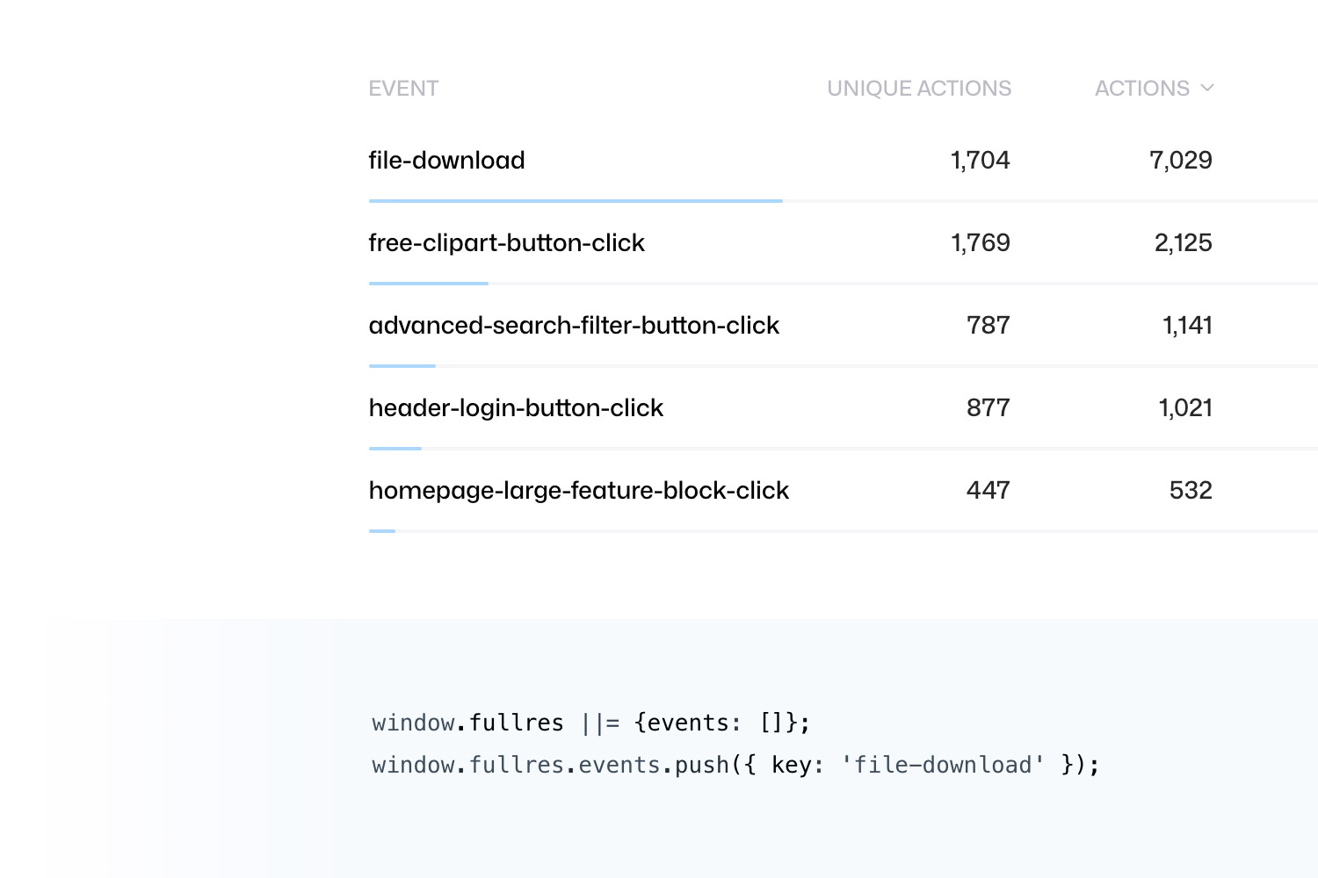Sort by the UNIQUE ACTIONS column header
Viewport: 1318px width, 878px height.
(x=919, y=88)
